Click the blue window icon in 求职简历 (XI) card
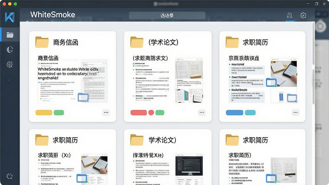The width and height of the screenshot is (329, 185). [82, 178]
